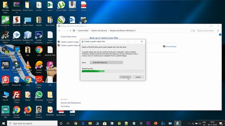Open Microsoft Edge from the taskbar

(x=83, y=123)
